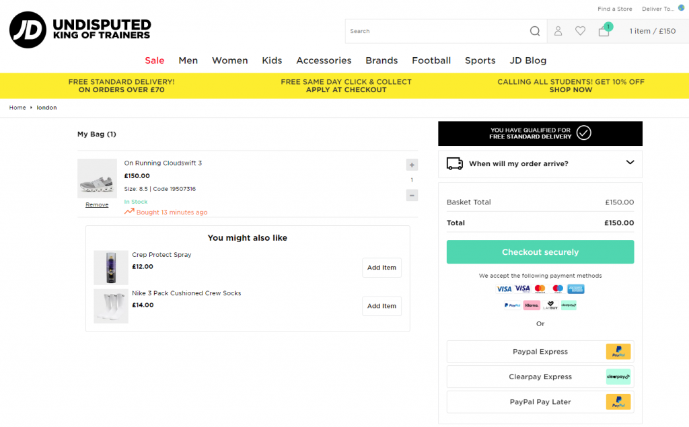
Task: Click the PayPal icon beside Paypal Express
Action: pyautogui.click(x=618, y=352)
